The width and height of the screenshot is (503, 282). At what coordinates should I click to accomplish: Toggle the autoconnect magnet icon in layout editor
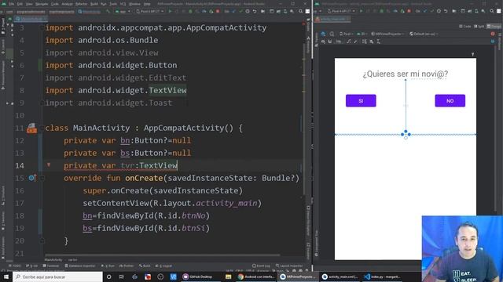click(x=330, y=42)
